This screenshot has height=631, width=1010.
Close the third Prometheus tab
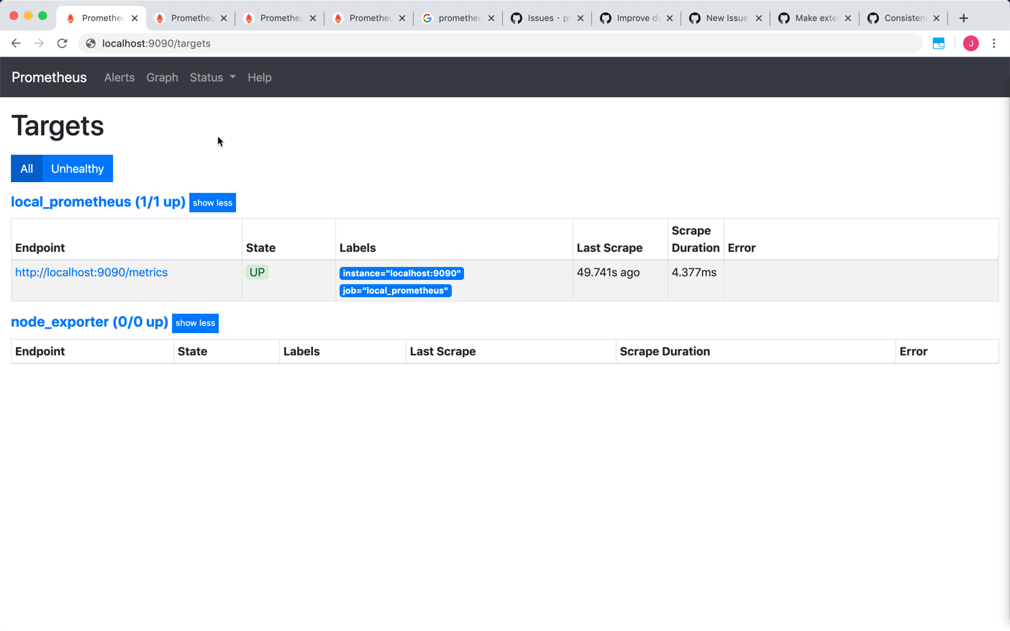[x=313, y=18]
